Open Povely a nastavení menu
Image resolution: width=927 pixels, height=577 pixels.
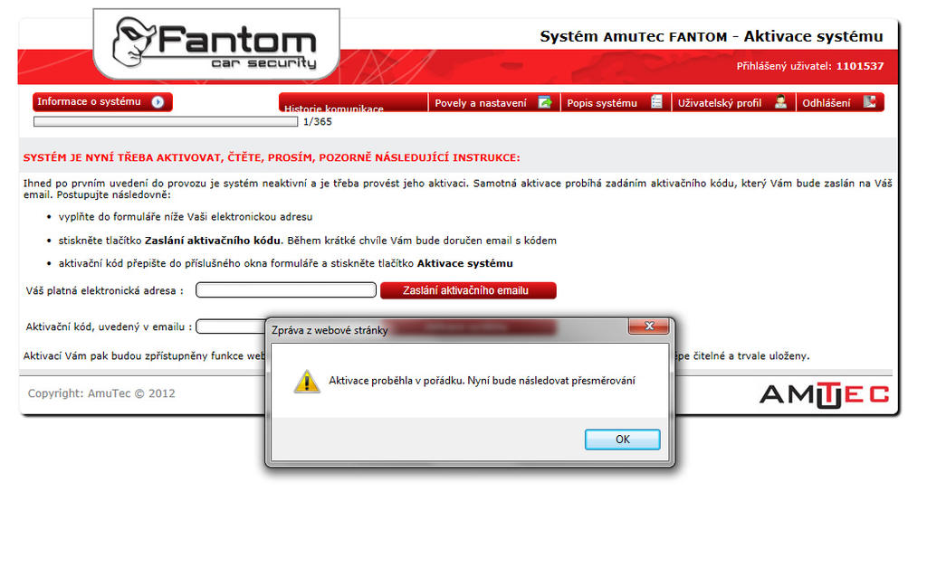(x=493, y=103)
